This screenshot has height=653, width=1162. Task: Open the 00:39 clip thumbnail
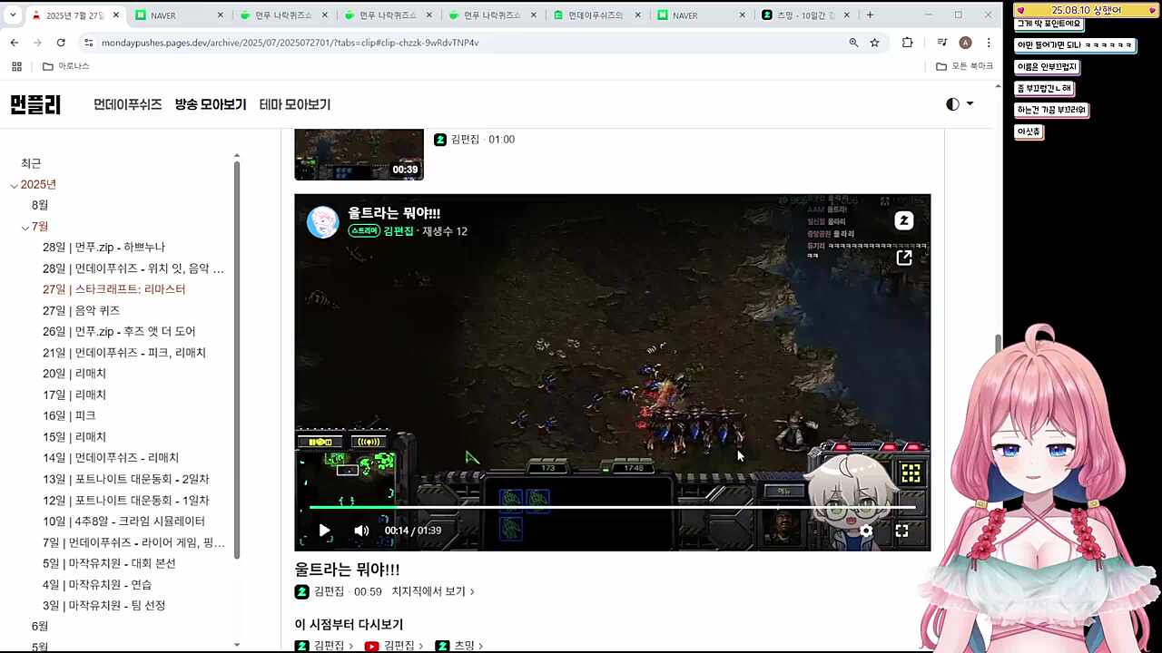click(359, 154)
